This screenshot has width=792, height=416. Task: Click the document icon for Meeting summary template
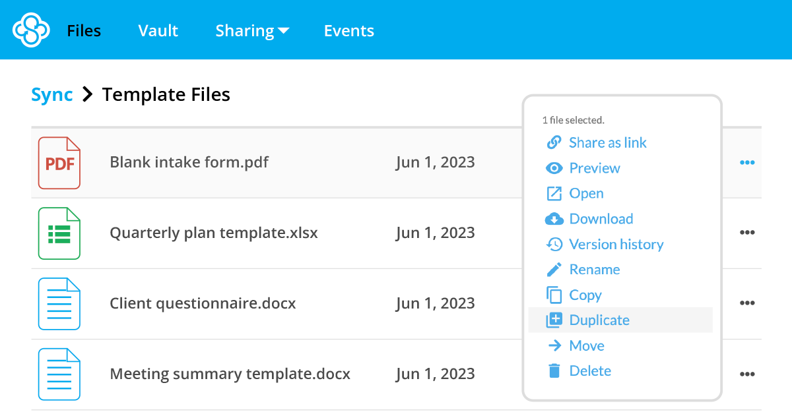click(x=59, y=374)
